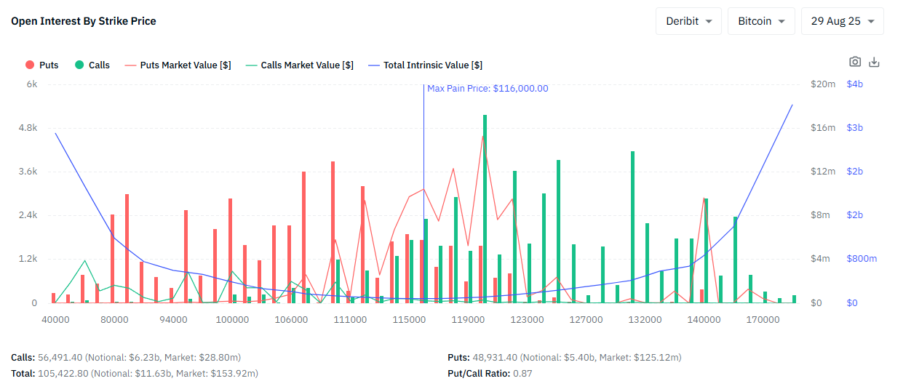The height and width of the screenshot is (381, 903).
Task: Hide the Calls Market Value line
Action: [300, 65]
